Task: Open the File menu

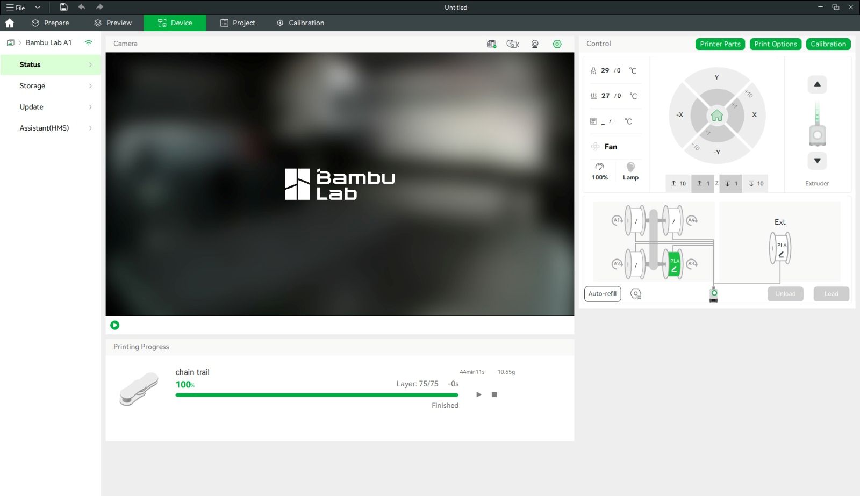Action: click(16, 8)
